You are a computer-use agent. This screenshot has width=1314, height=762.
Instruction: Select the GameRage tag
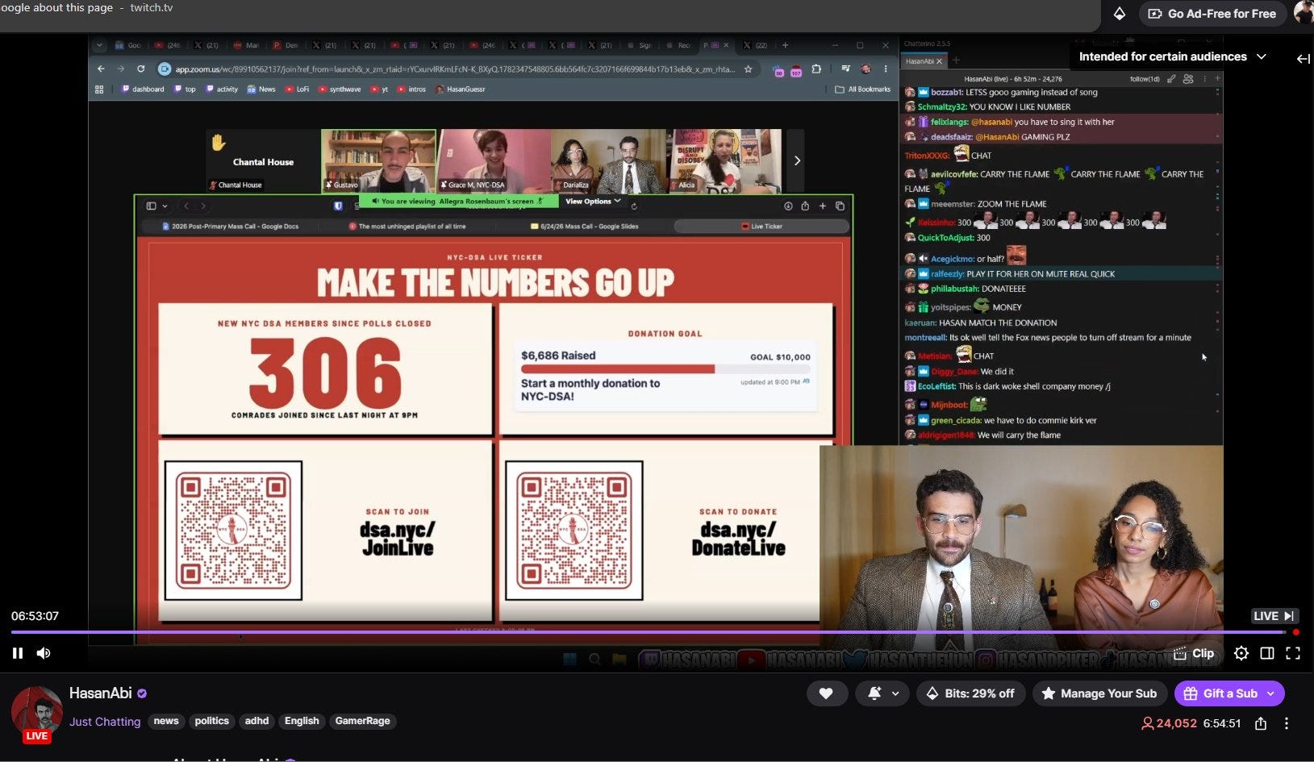click(x=362, y=721)
